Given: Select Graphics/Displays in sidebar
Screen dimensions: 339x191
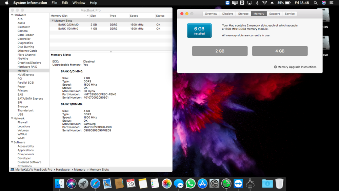Looking at the screenshot, I should [29, 63].
